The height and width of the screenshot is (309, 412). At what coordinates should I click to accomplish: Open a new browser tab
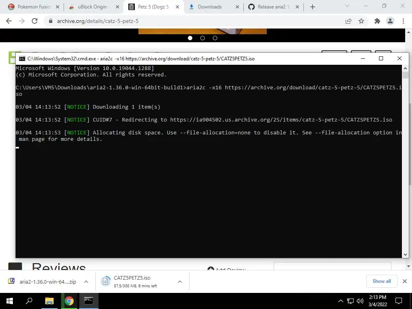tap(312, 7)
